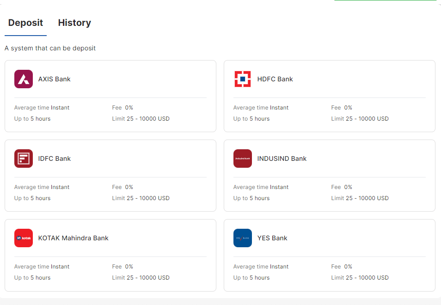The image size is (441, 305).
Task: Click KOTAK Mahindra 'Up to 5 hours'
Action: click(x=32, y=278)
